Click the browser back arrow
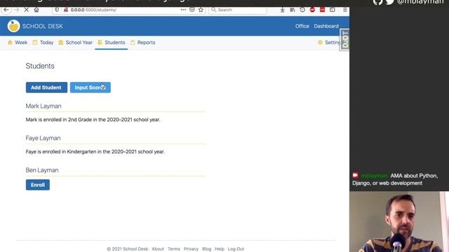The height and width of the screenshot is (252, 449). point(6,10)
